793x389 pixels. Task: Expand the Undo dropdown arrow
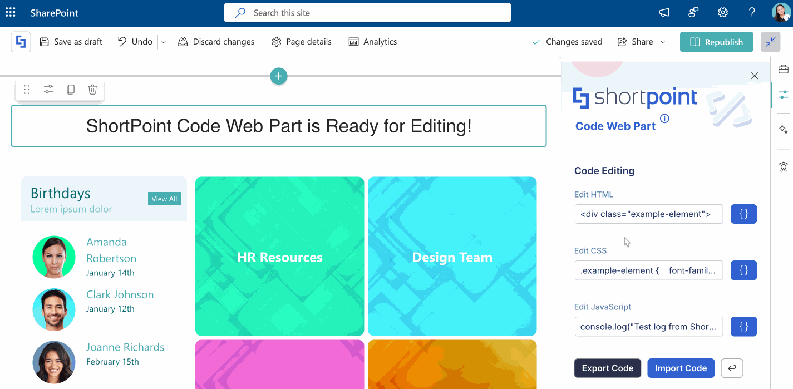[x=164, y=42]
